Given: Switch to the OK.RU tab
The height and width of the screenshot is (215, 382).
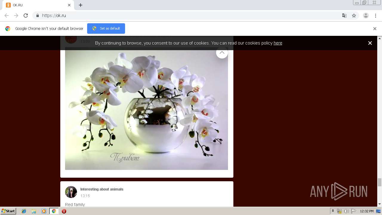Looking at the screenshot, I should (38, 5).
